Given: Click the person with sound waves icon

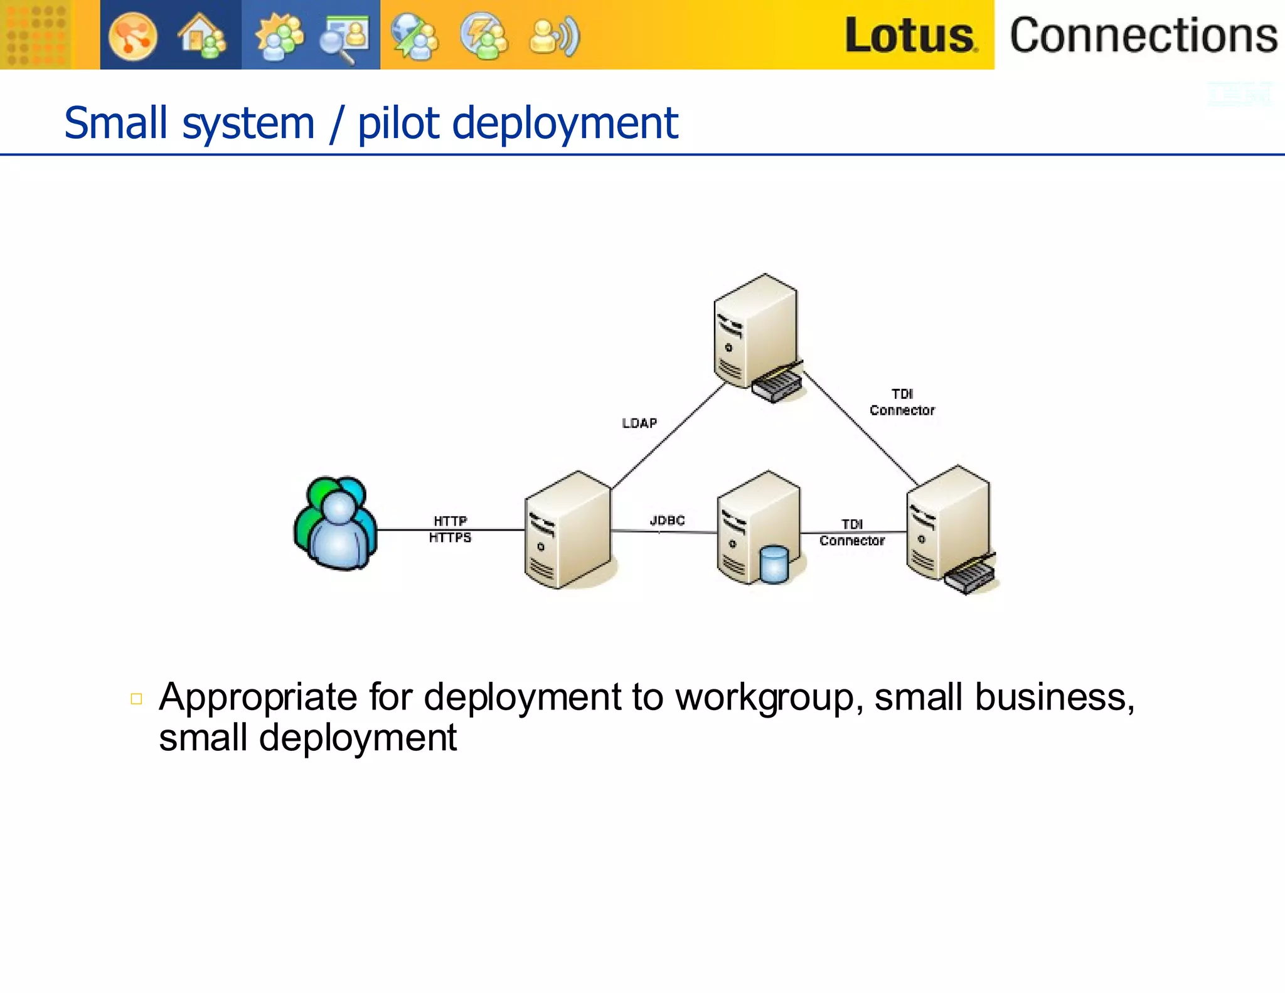Looking at the screenshot, I should coord(555,38).
